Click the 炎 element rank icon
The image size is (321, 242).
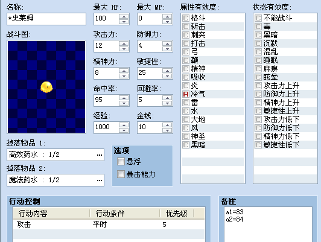pos(186,86)
